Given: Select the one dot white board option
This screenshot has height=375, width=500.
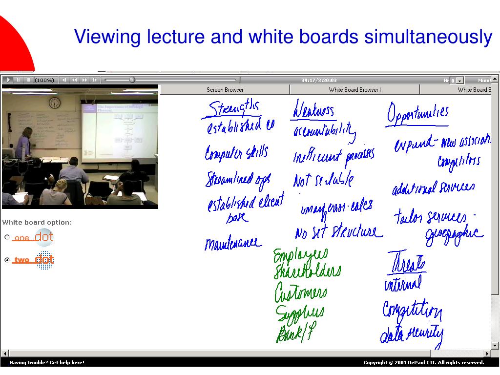Looking at the screenshot, I should (7, 237).
